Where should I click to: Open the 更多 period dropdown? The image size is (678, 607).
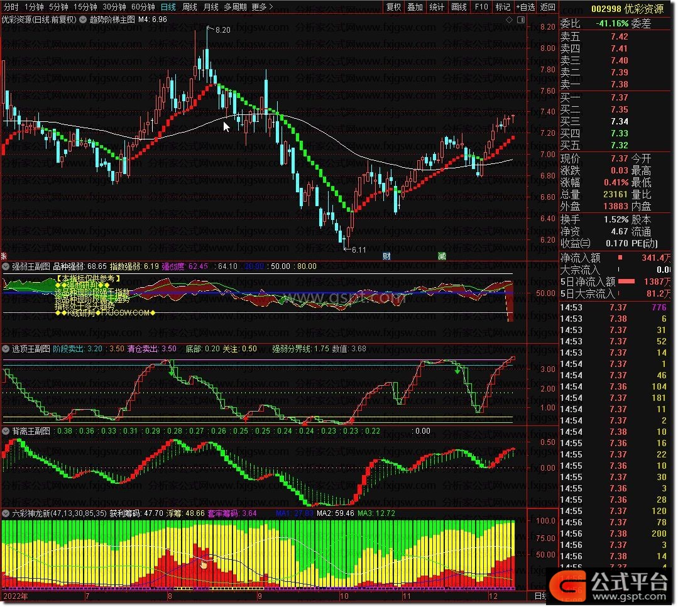pos(262,7)
